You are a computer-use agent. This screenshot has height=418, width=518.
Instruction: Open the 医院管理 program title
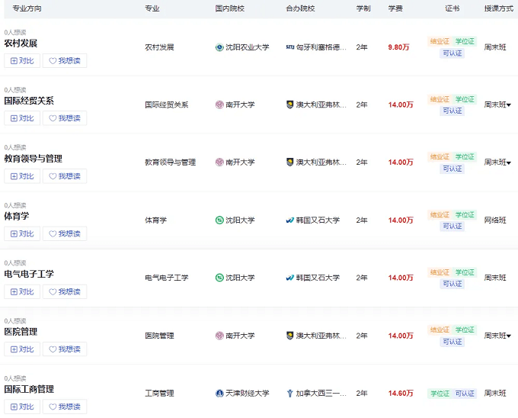(x=21, y=332)
